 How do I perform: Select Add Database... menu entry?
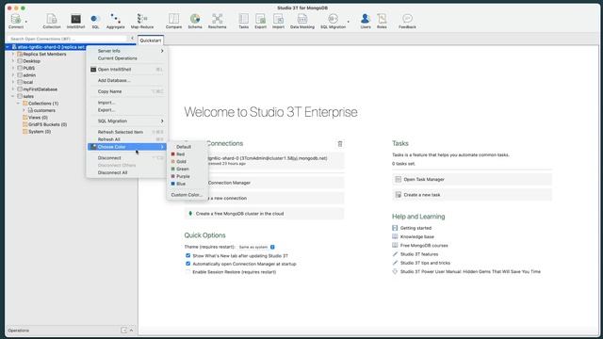pos(127,80)
